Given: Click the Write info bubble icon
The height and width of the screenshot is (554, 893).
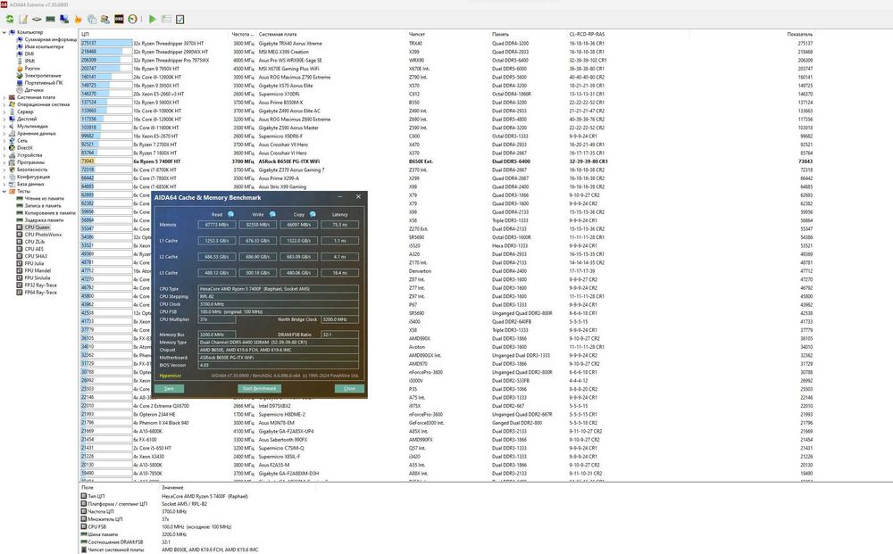Looking at the screenshot, I should (x=272, y=214).
